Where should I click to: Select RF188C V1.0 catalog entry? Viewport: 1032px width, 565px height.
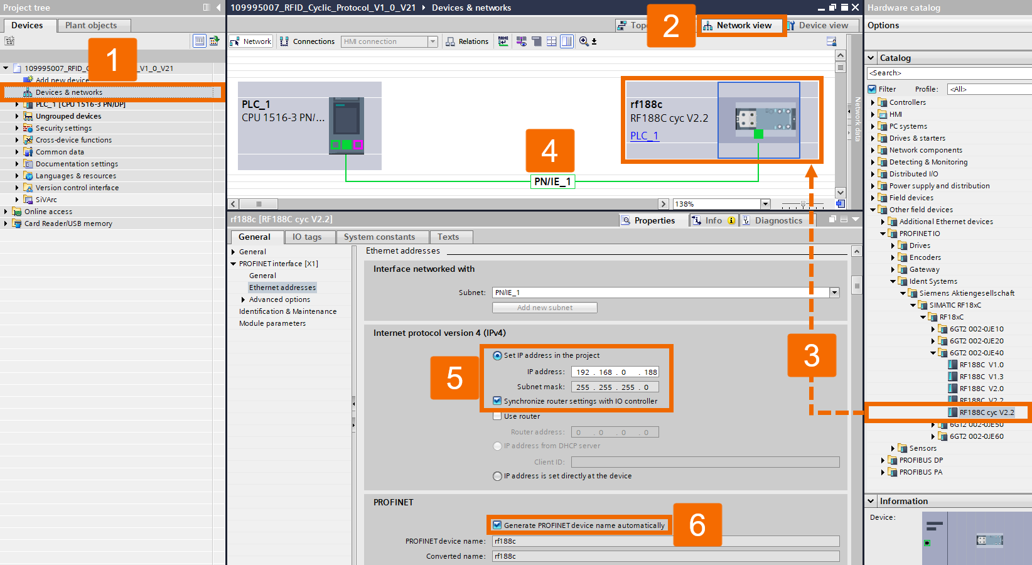pyautogui.click(x=981, y=365)
